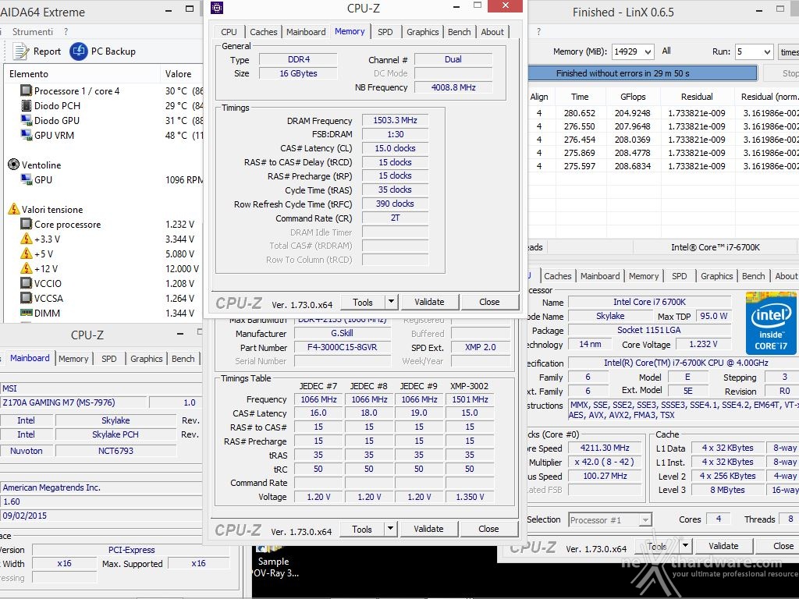This screenshot has width=799, height=599.
Task: Open the Strumenti menu in AIDA64
Action: [33, 31]
